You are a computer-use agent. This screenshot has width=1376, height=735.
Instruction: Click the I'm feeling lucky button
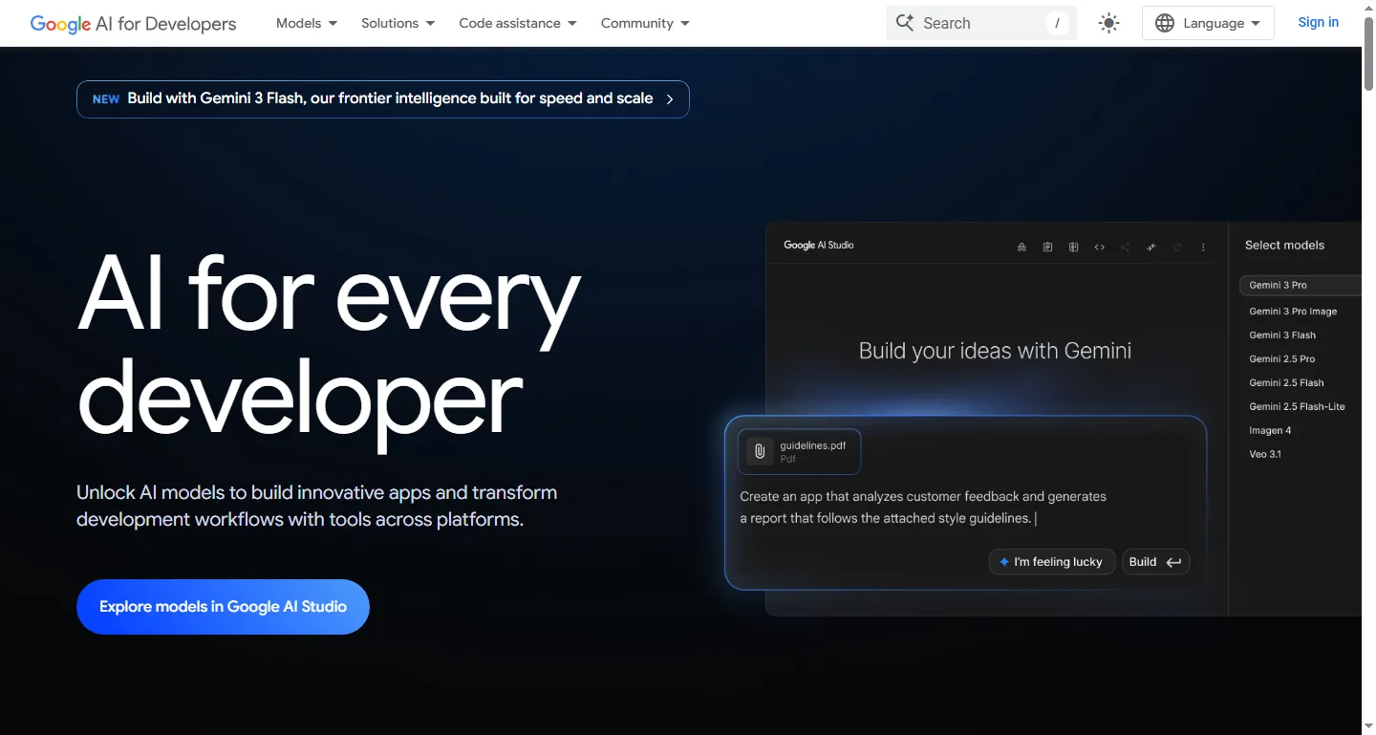1050,562
